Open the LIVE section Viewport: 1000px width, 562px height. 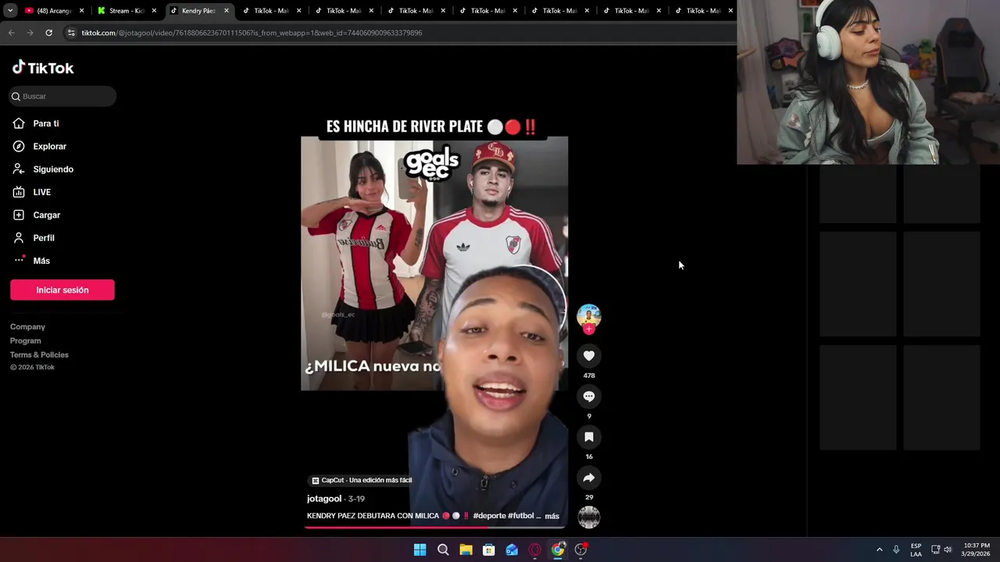[41, 192]
